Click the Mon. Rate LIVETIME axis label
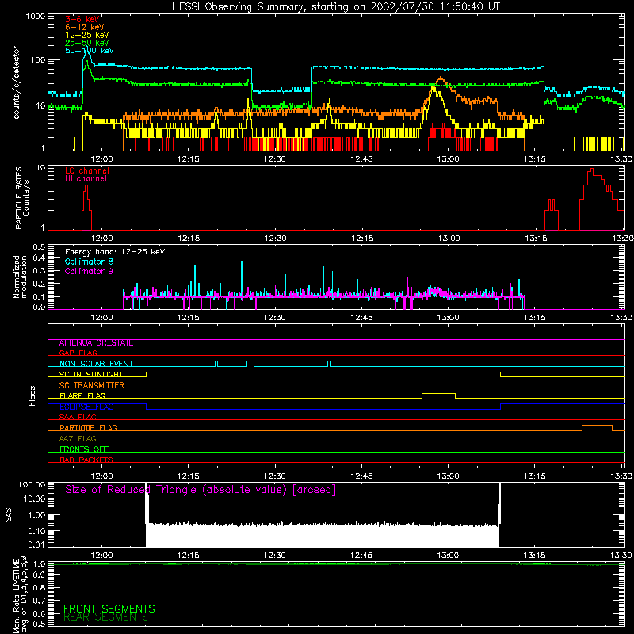The image size is (634, 634). [21, 594]
